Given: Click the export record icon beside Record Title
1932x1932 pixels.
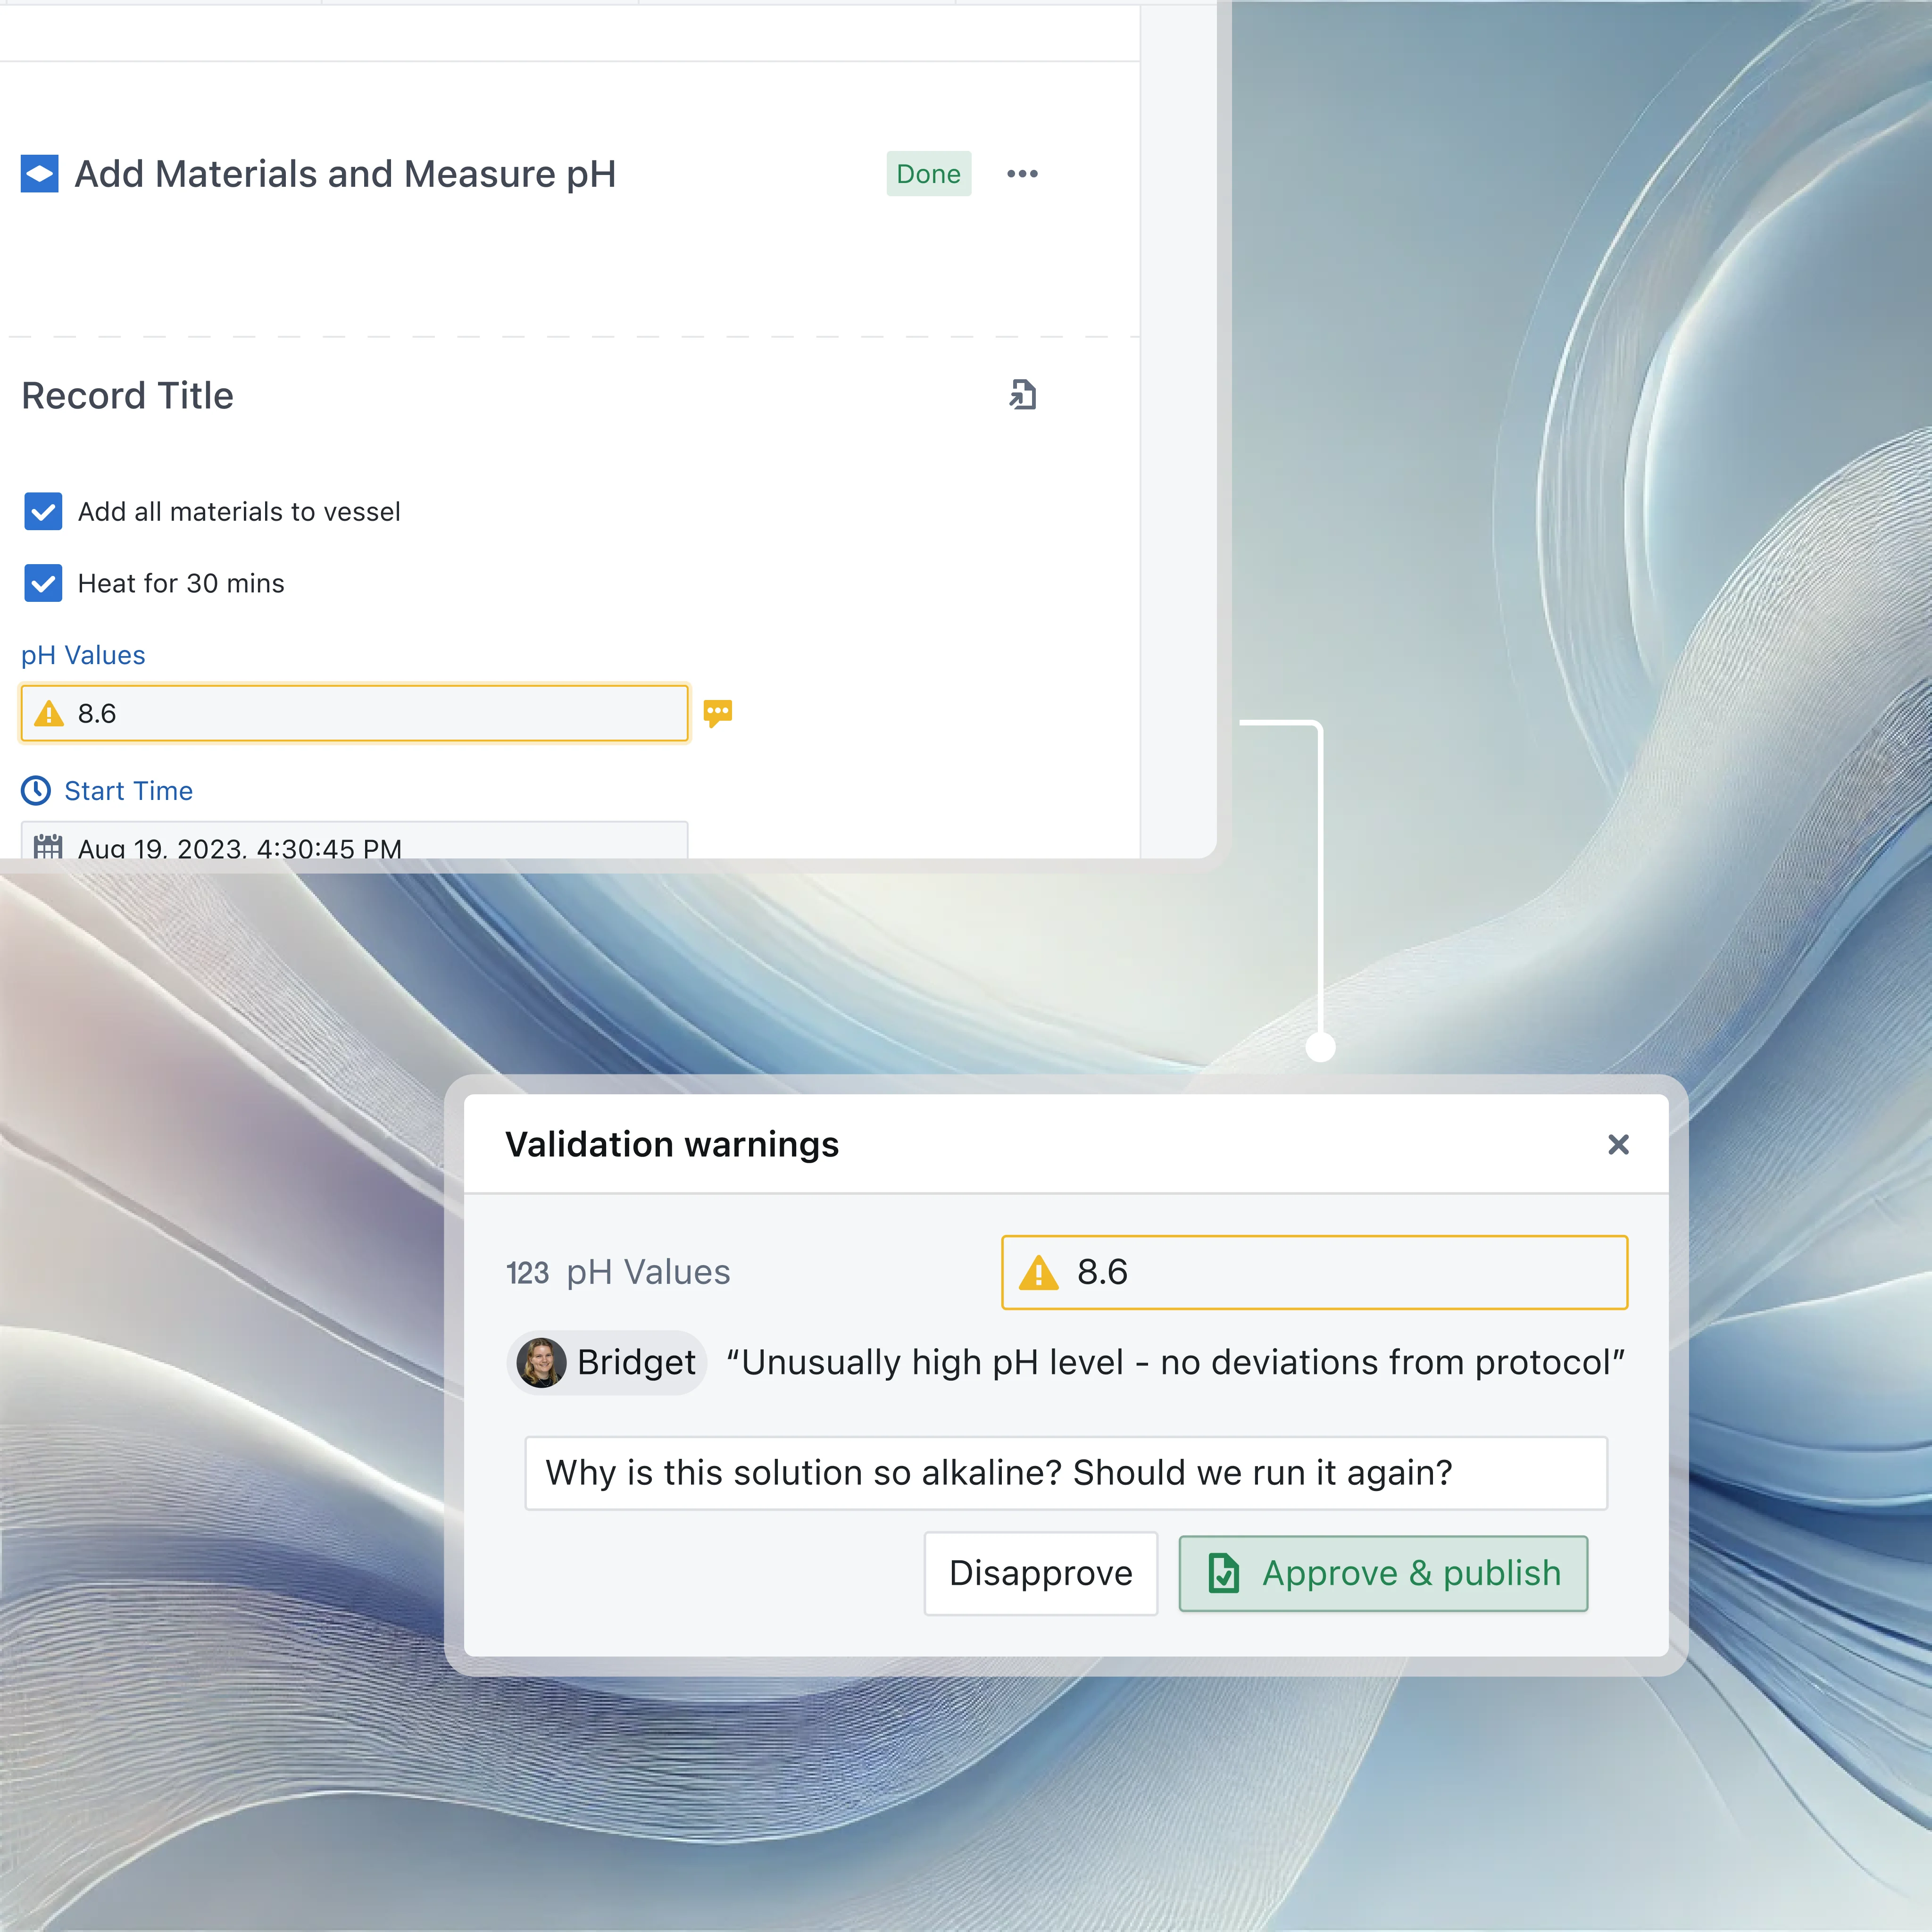Looking at the screenshot, I should (x=1022, y=395).
